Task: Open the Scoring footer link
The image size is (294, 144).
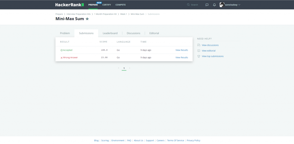Action: point(105,141)
